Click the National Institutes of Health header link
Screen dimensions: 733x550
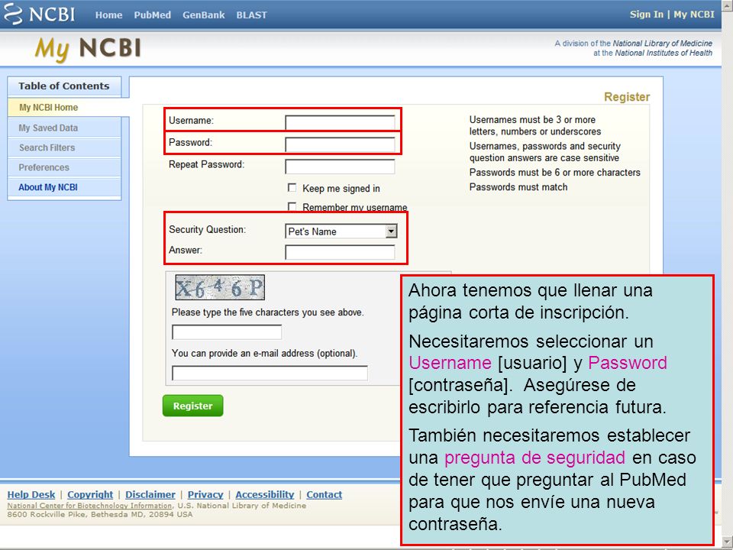click(x=664, y=53)
